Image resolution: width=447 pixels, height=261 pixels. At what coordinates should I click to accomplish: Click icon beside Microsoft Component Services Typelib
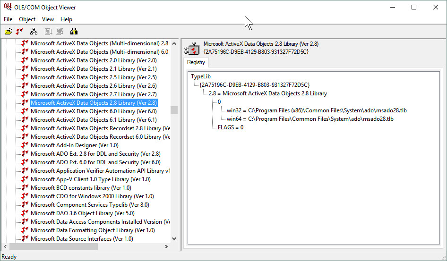25,205
